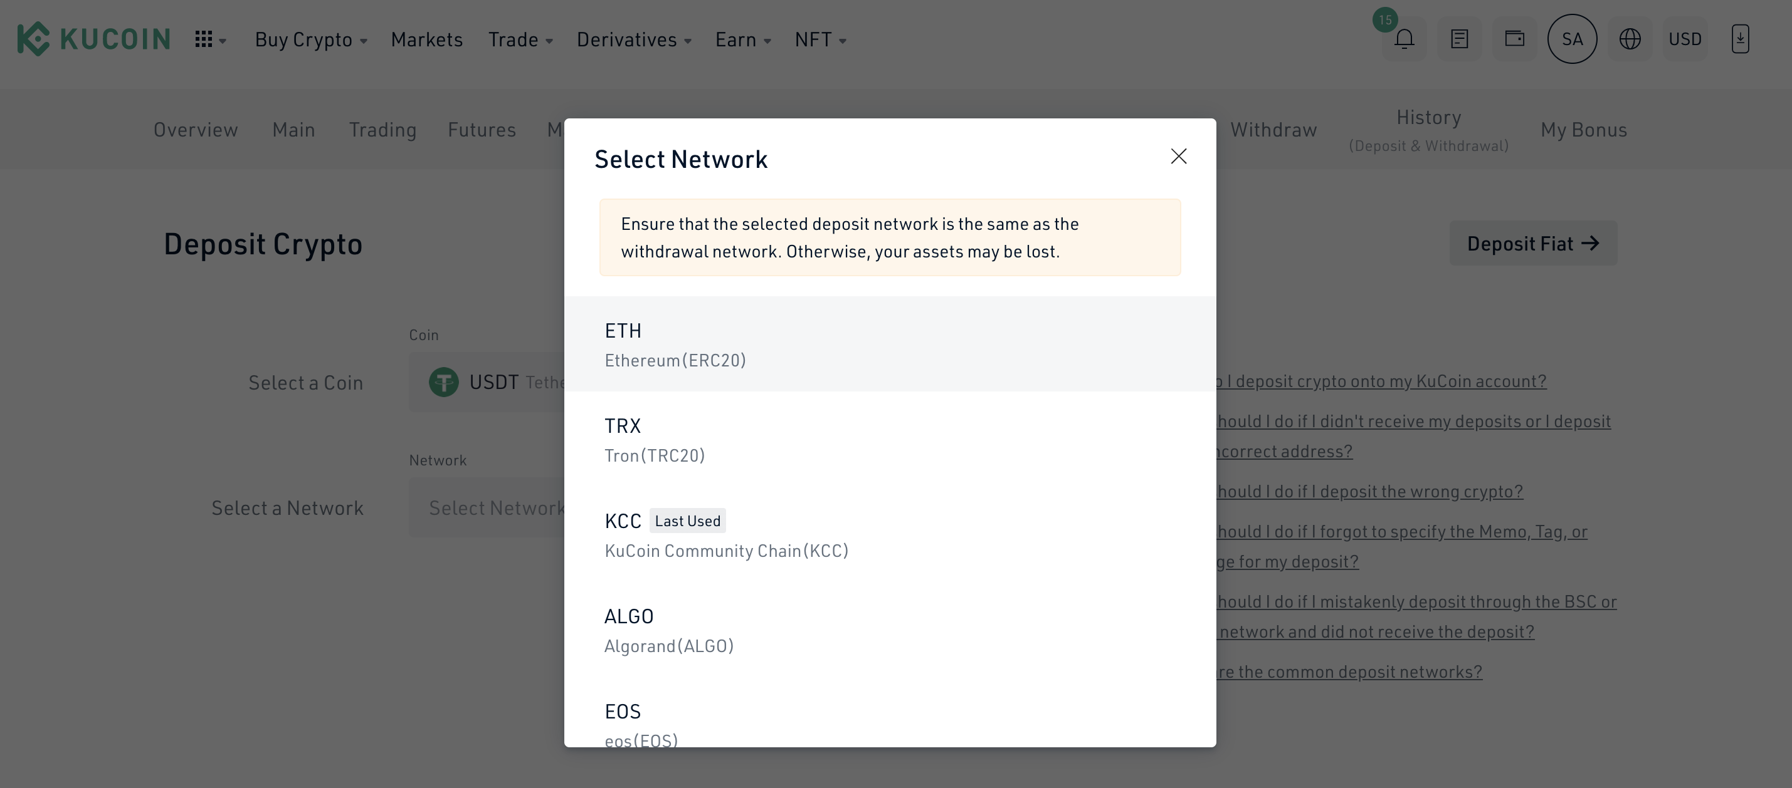
Task: Expand the Derivatives dropdown
Action: [634, 39]
